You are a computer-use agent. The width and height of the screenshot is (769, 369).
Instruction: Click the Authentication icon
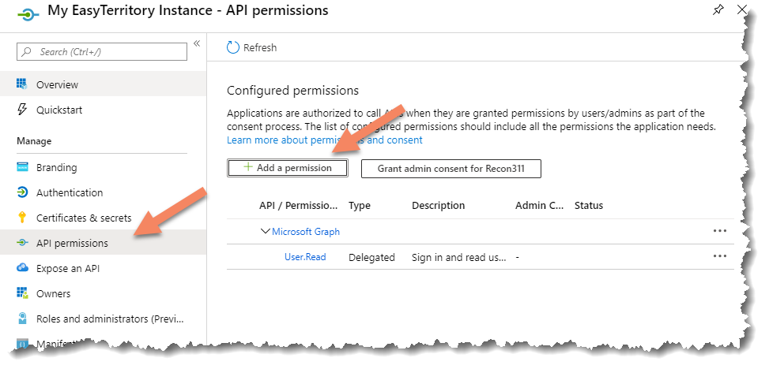[x=22, y=192]
